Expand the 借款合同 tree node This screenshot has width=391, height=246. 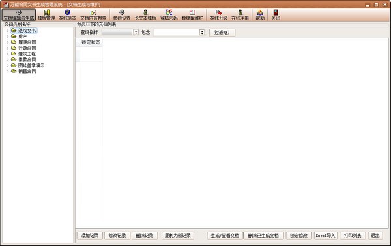(x=7, y=59)
